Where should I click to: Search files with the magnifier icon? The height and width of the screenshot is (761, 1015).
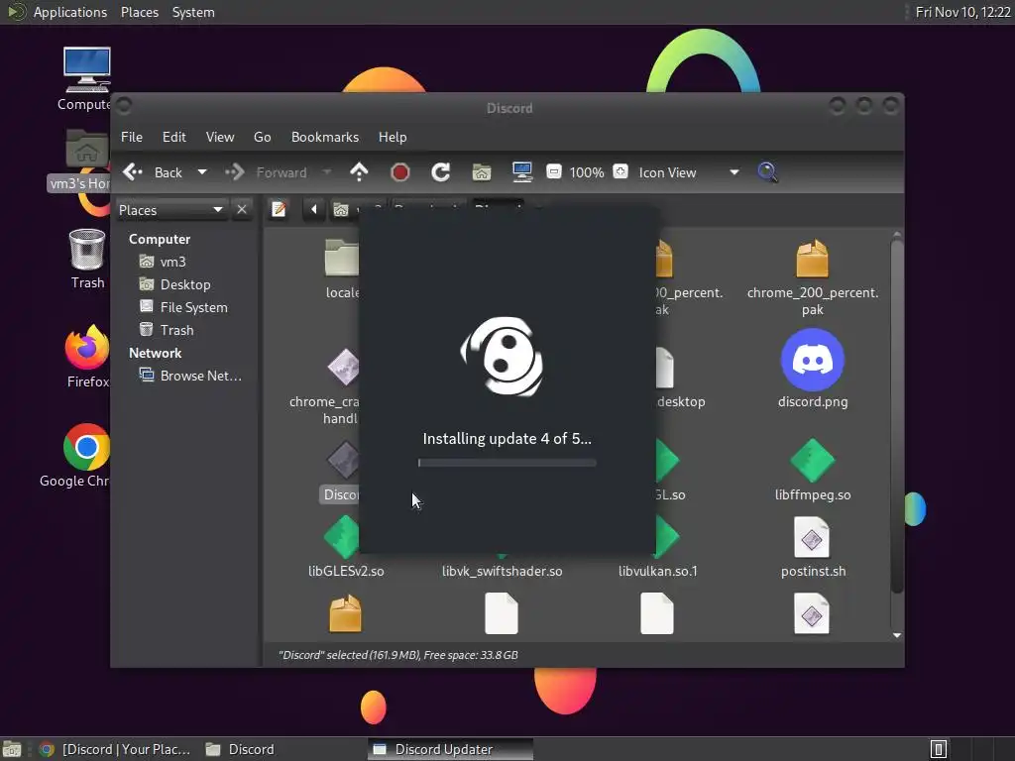[x=767, y=172]
